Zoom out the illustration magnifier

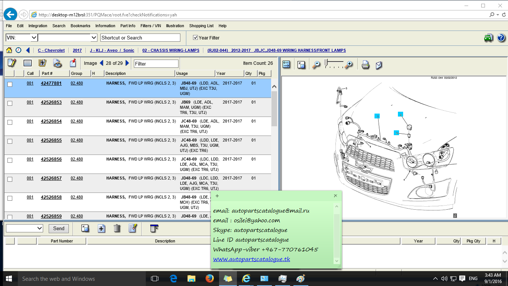[x=316, y=65]
